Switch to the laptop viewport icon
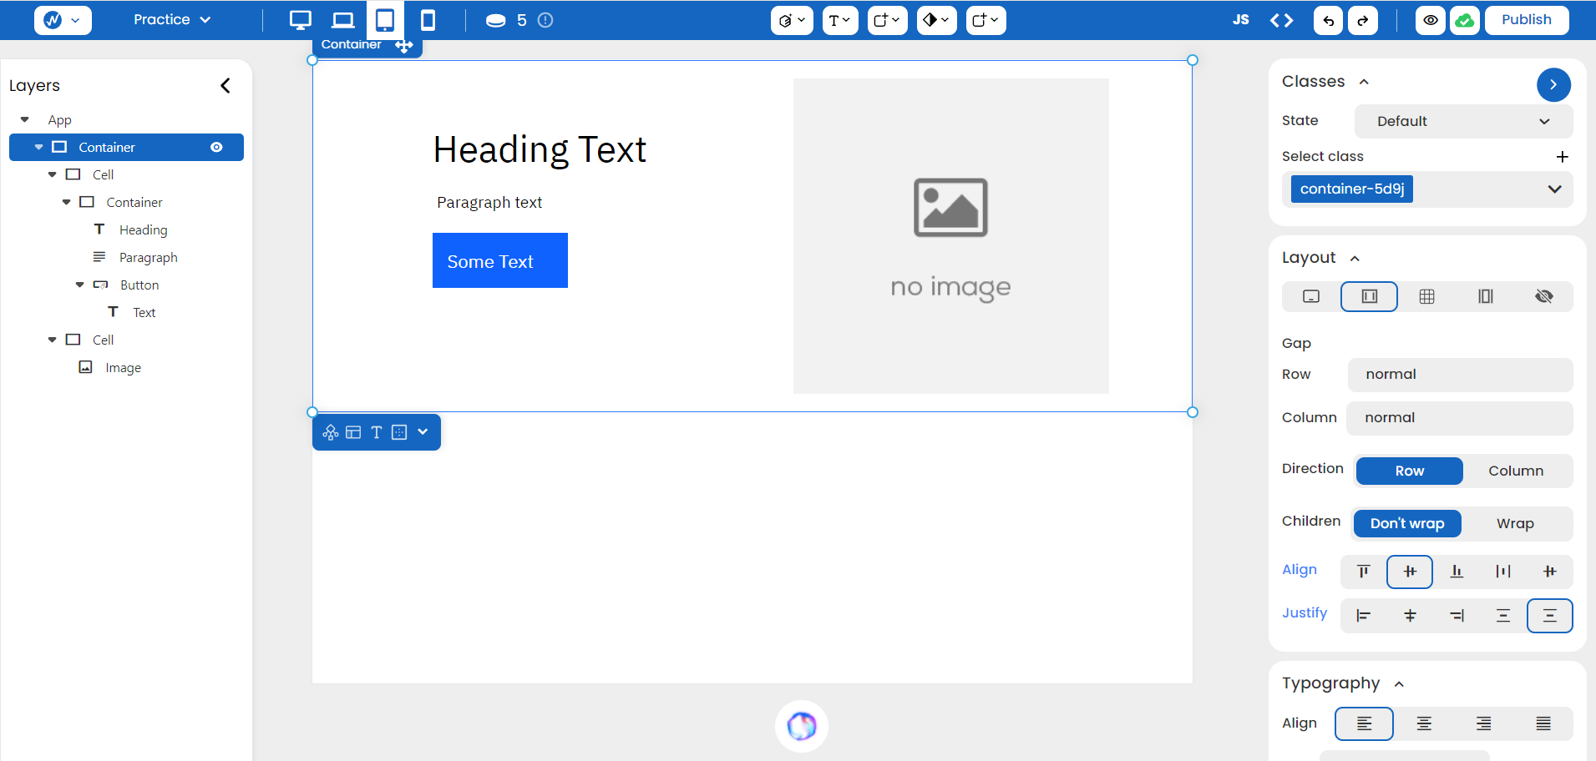Image resolution: width=1596 pixels, height=761 pixels. coord(342,20)
